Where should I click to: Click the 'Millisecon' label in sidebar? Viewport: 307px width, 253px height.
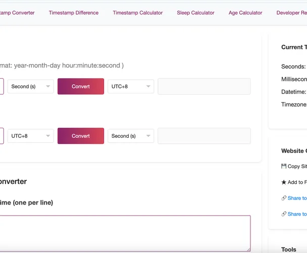coord(294,79)
